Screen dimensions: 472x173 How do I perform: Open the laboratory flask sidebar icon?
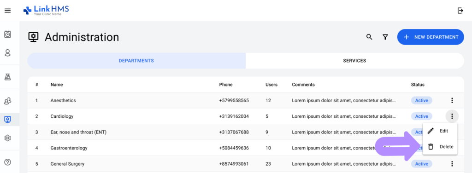(x=7, y=77)
